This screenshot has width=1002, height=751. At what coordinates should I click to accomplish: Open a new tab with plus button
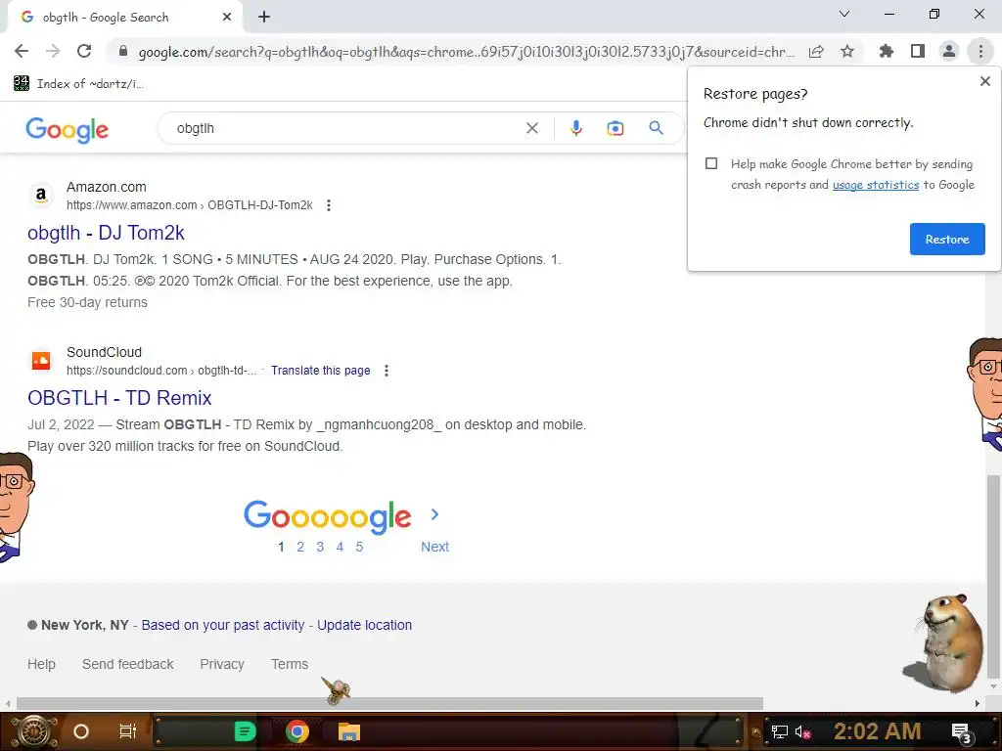click(264, 17)
